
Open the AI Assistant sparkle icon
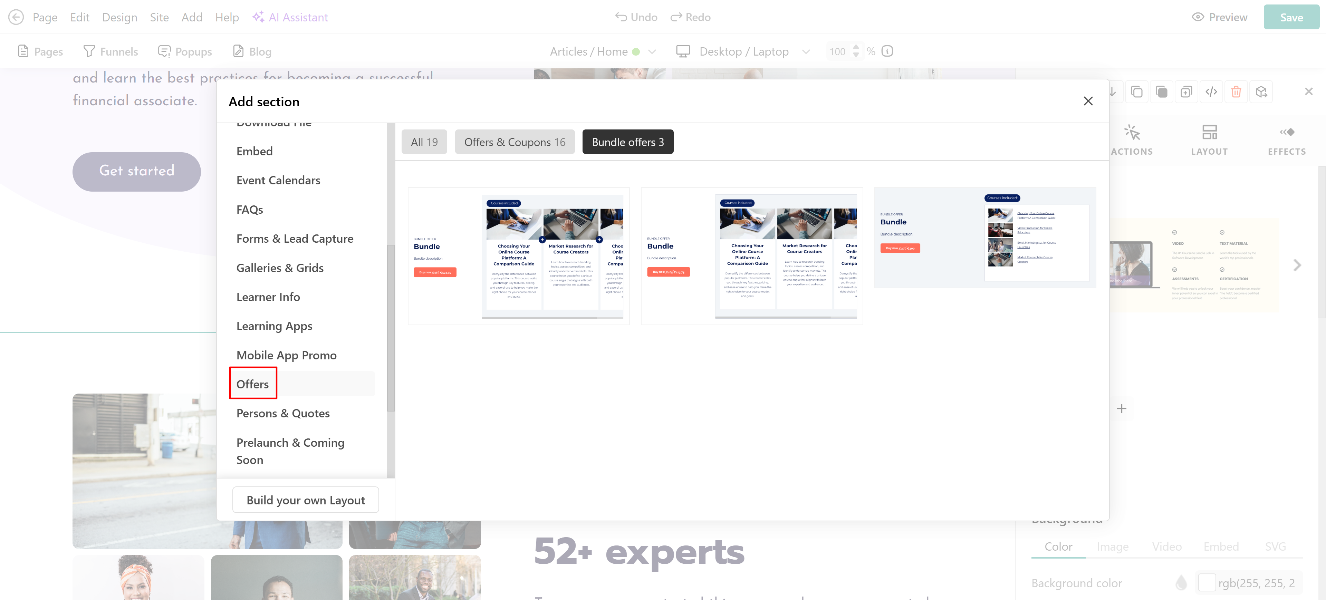coord(258,17)
